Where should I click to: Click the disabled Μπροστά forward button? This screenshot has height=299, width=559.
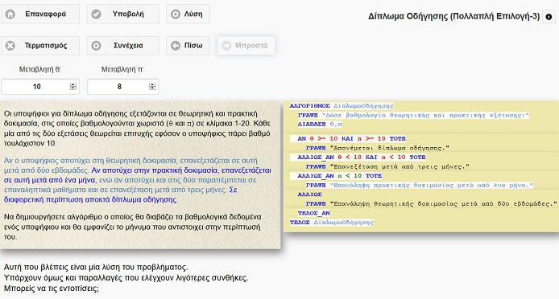coord(246,46)
